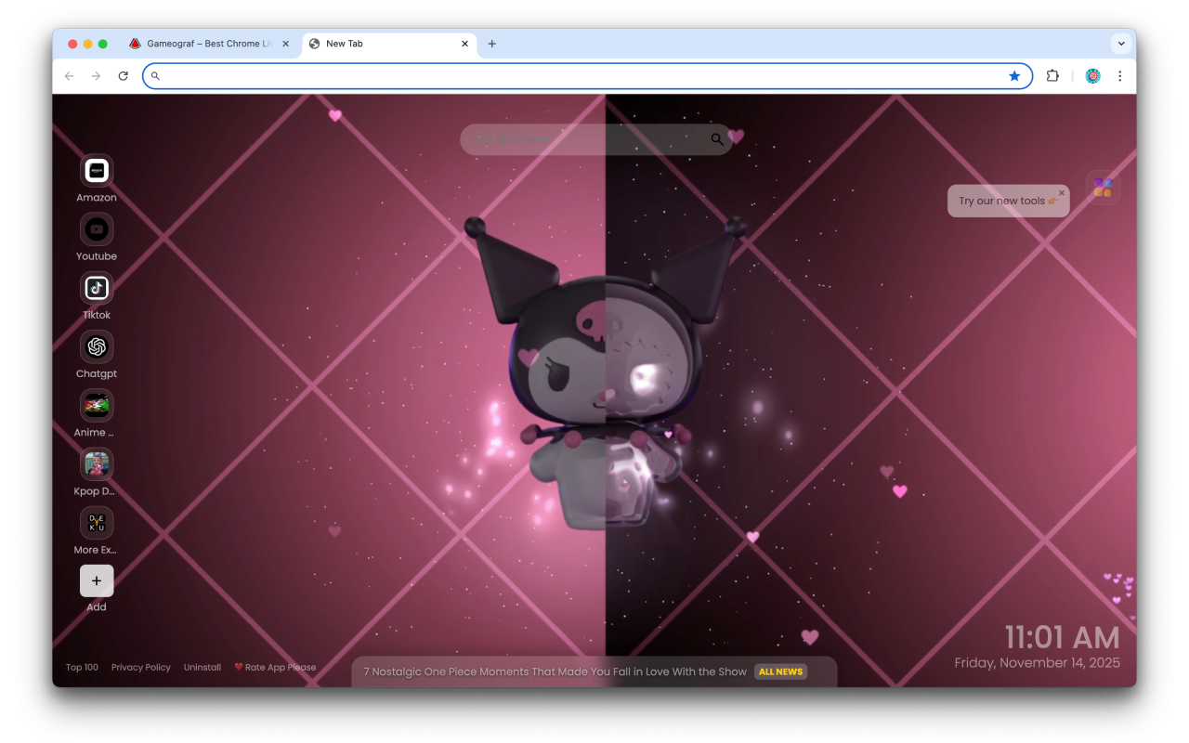1189x743 pixels.
Task: Click the 11:01 AM clock display
Action: pyautogui.click(x=1062, y=637)
